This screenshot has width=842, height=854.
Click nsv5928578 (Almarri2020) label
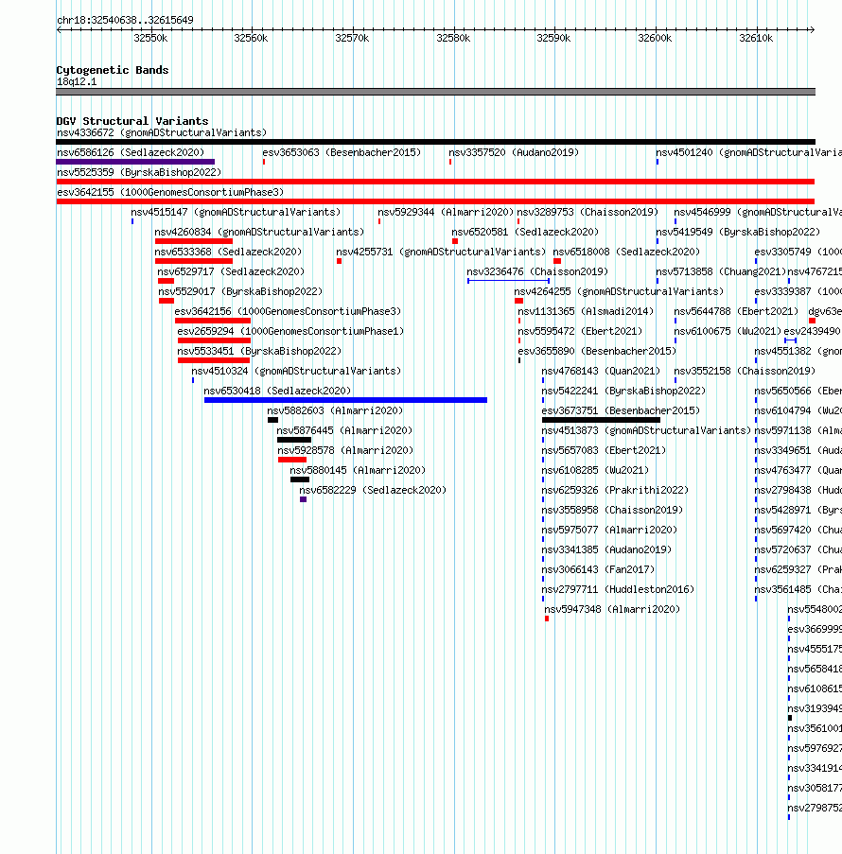pyautogui.click(x=345, y=451)
